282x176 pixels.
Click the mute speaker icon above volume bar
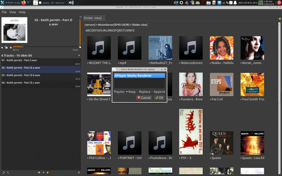tap(80, 17)
